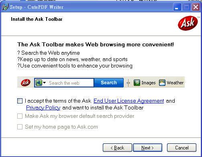Viewport: 202px width, 157px height.
Task: Accept the Ask license terms checkbox
Action: (x=20, y=101)
